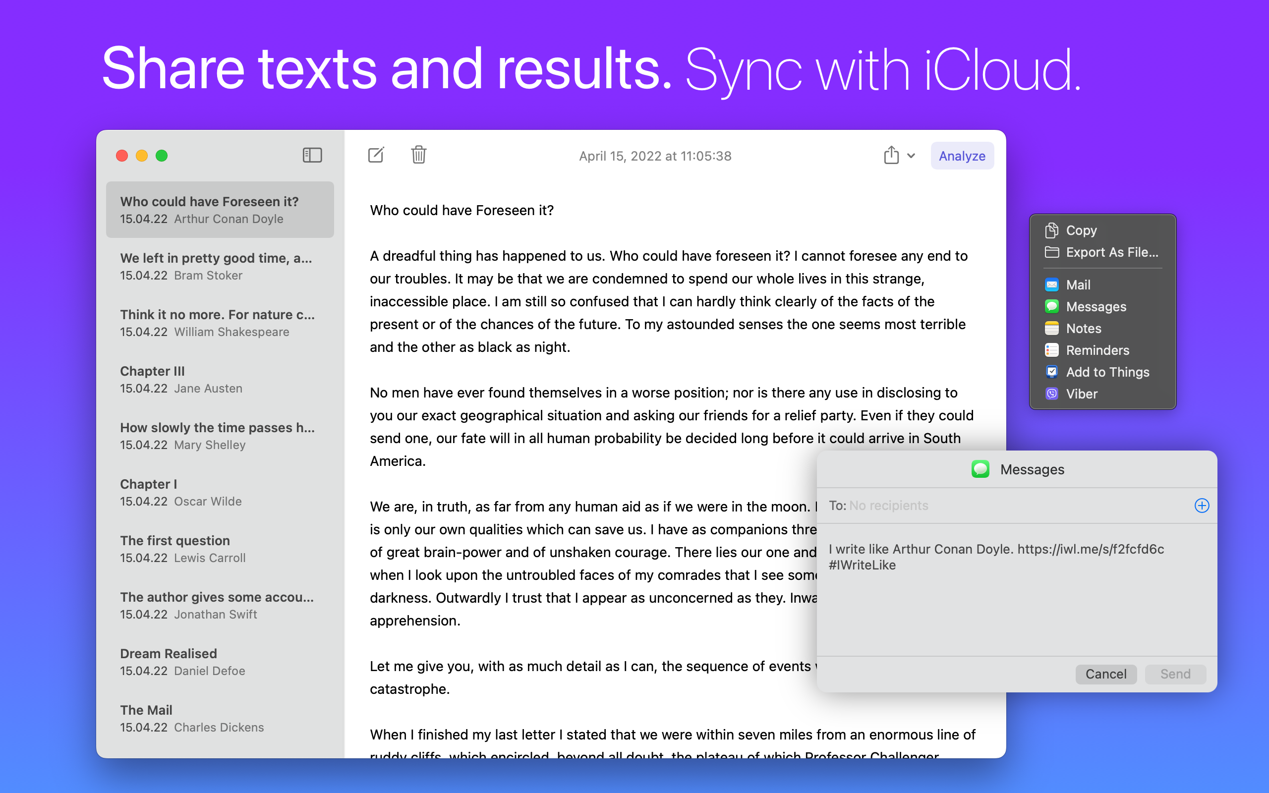Open Chapter III by Jane Austen

pos(220,380)
